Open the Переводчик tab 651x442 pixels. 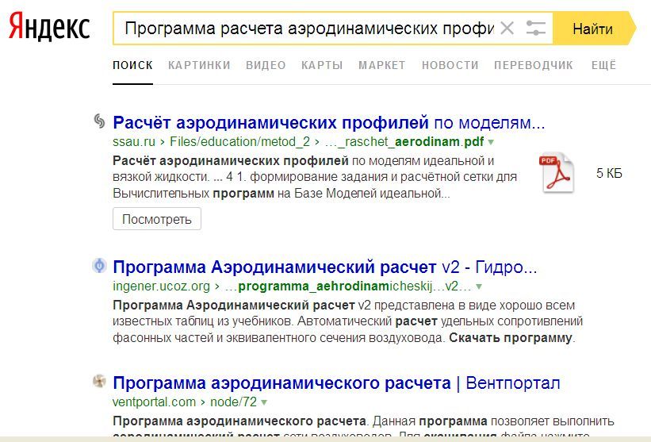pos(533,65)
